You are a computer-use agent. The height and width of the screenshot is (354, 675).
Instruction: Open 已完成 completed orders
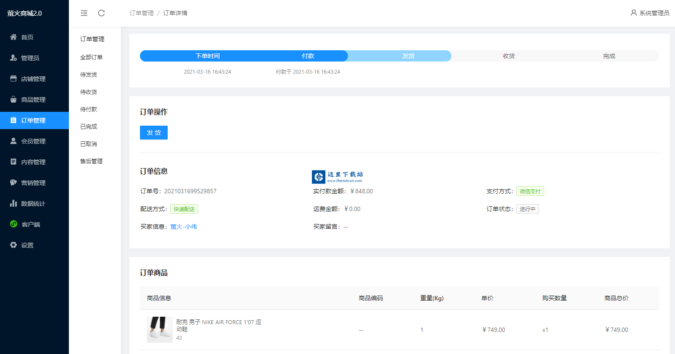tap(88, 126)
